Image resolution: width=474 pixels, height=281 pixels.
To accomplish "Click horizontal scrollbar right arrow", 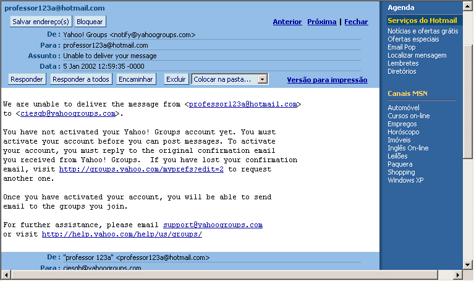I will 458,275.
